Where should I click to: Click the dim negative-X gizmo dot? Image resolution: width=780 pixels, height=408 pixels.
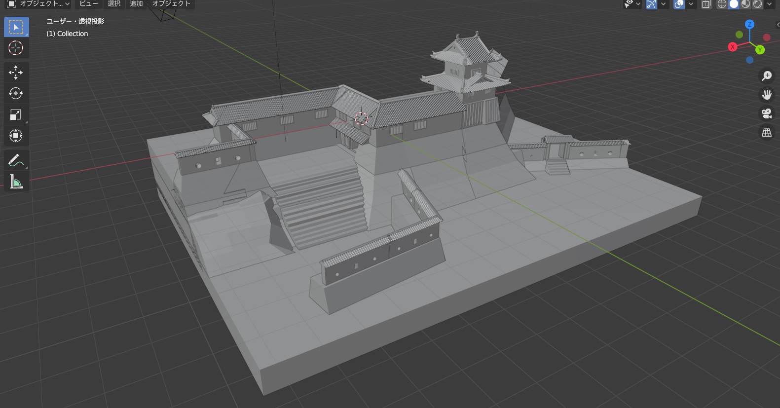point(766,37)
